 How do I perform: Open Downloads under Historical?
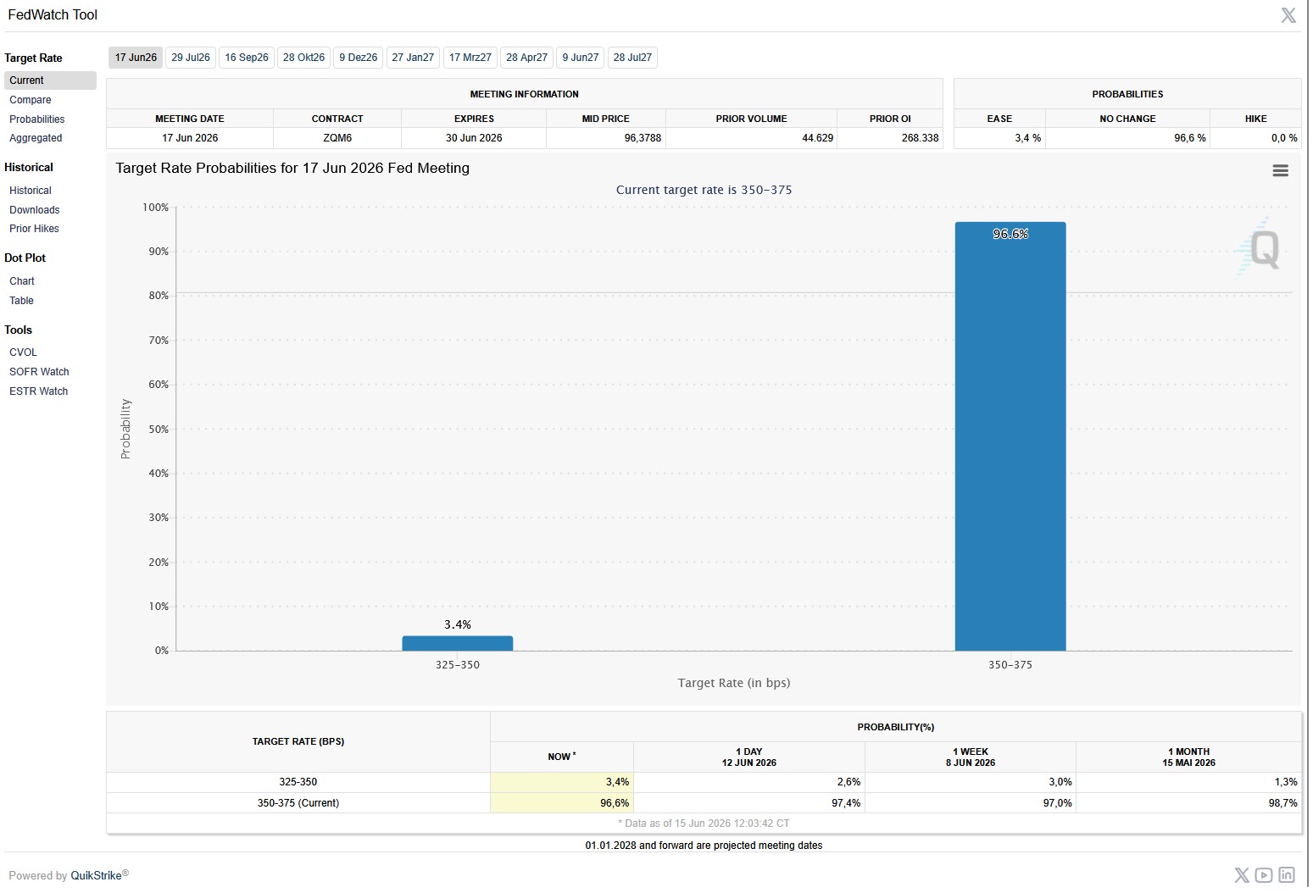35,210
